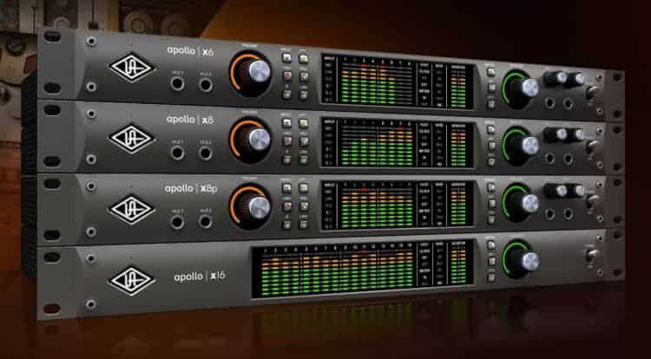Image resolution: width=651 pixels, height=359 pixels.
Task: Toggle +48V phantom power on Apollo x8
Action: coord(287,141)
